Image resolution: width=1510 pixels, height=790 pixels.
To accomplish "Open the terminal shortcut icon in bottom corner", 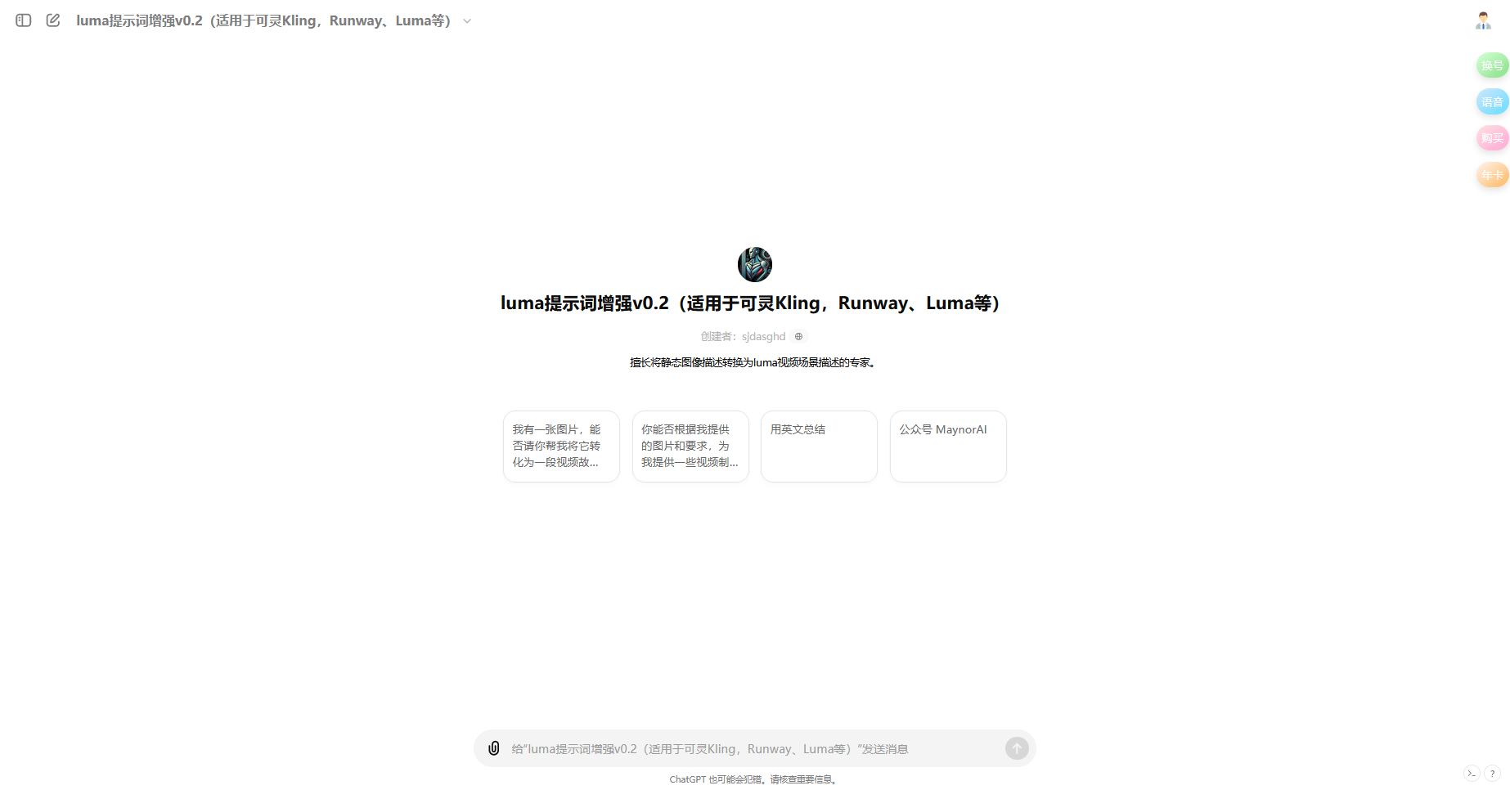I will click(1473, 773).
